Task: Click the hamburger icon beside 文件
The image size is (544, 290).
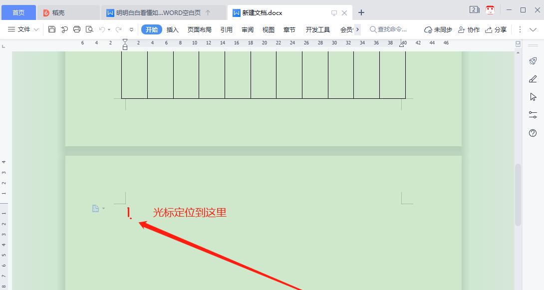Action: (11, 29)
